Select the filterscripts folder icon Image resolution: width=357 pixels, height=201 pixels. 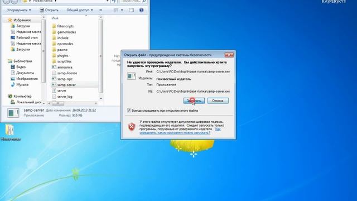pos(54,26)
